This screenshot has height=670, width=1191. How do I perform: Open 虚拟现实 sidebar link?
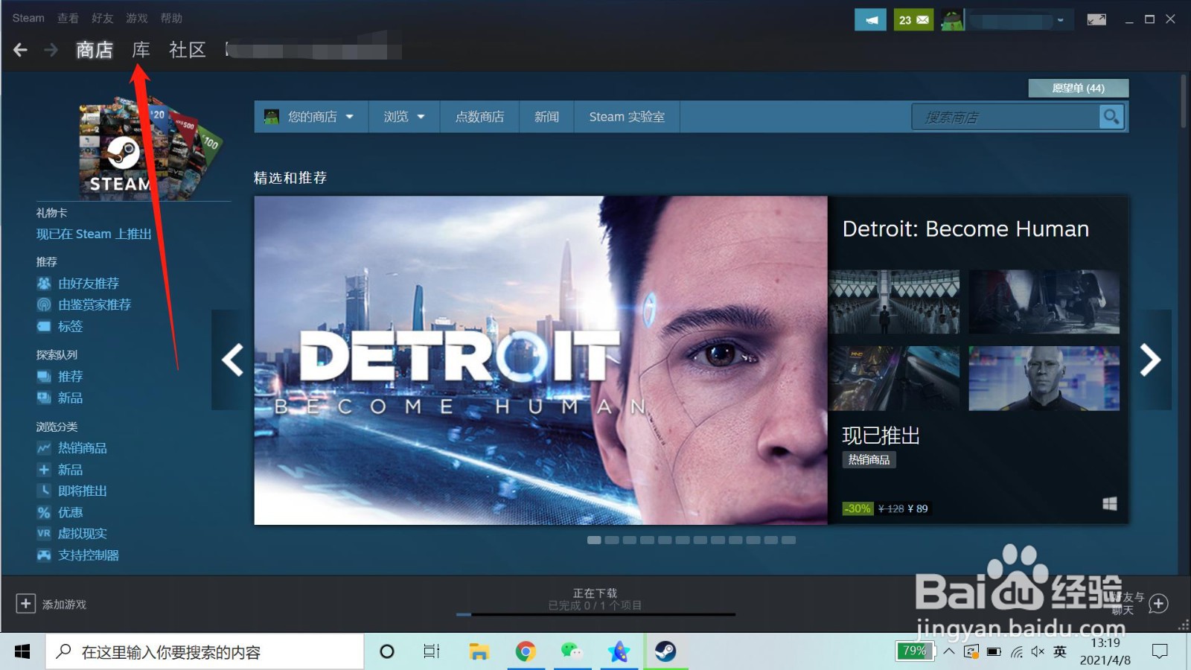tap(82, 534)
